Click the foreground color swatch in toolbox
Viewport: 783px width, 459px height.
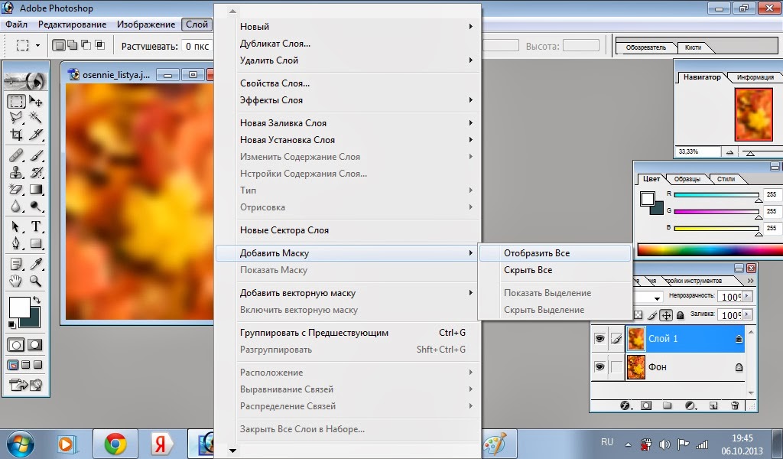[19, 308]
